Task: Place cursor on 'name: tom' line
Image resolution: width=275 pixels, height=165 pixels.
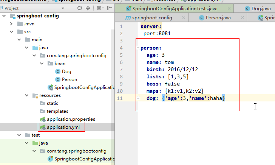Action: click(x=160, y=62)
